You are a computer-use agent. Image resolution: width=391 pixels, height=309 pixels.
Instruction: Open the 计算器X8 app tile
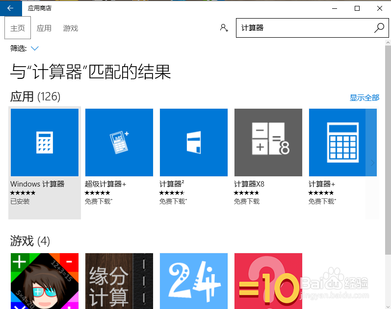[x=268, y=143]
